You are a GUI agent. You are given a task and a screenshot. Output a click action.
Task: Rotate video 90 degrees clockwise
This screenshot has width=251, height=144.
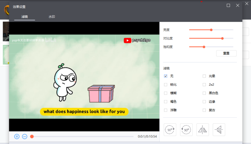pyautogui.click(x=170, y=130)
